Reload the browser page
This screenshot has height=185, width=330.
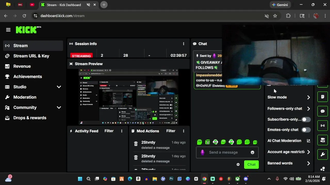(24, 16)
